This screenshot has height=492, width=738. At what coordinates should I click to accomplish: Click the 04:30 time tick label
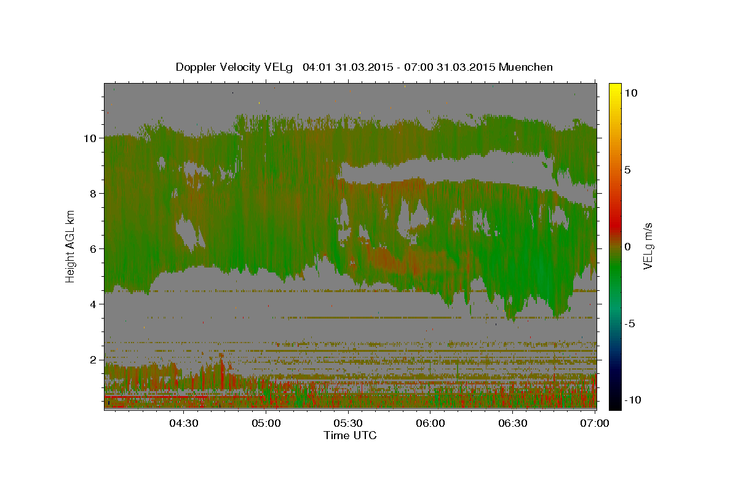tap(184, 423)
